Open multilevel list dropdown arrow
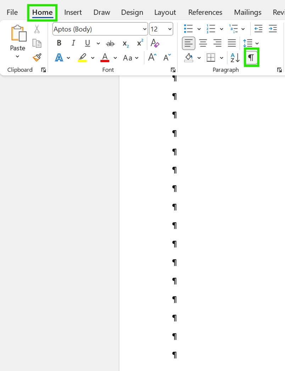The height and width of the screenshot is (371, 285). 243,29
